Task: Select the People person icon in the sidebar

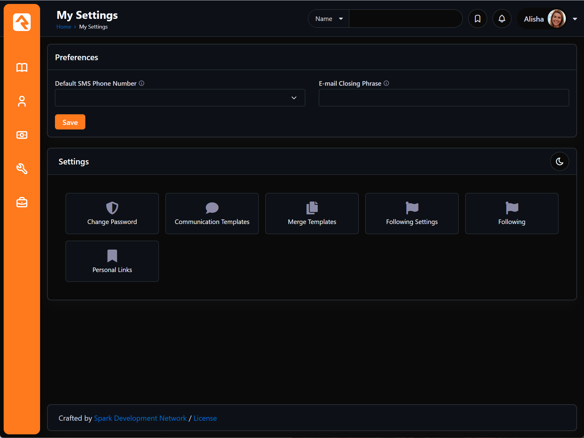Action: click(x=22, y=101)
